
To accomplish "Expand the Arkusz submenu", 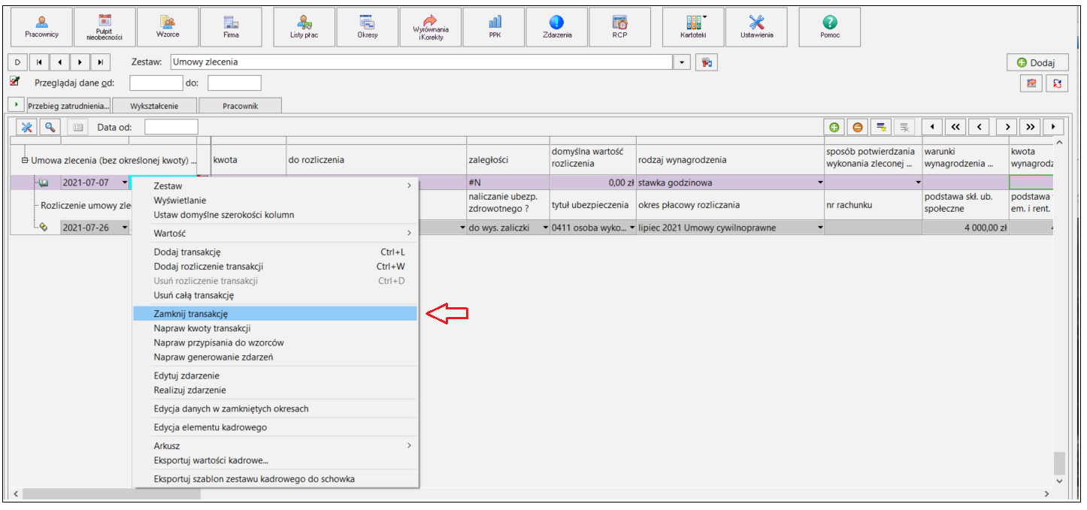I will coord(275,446).
